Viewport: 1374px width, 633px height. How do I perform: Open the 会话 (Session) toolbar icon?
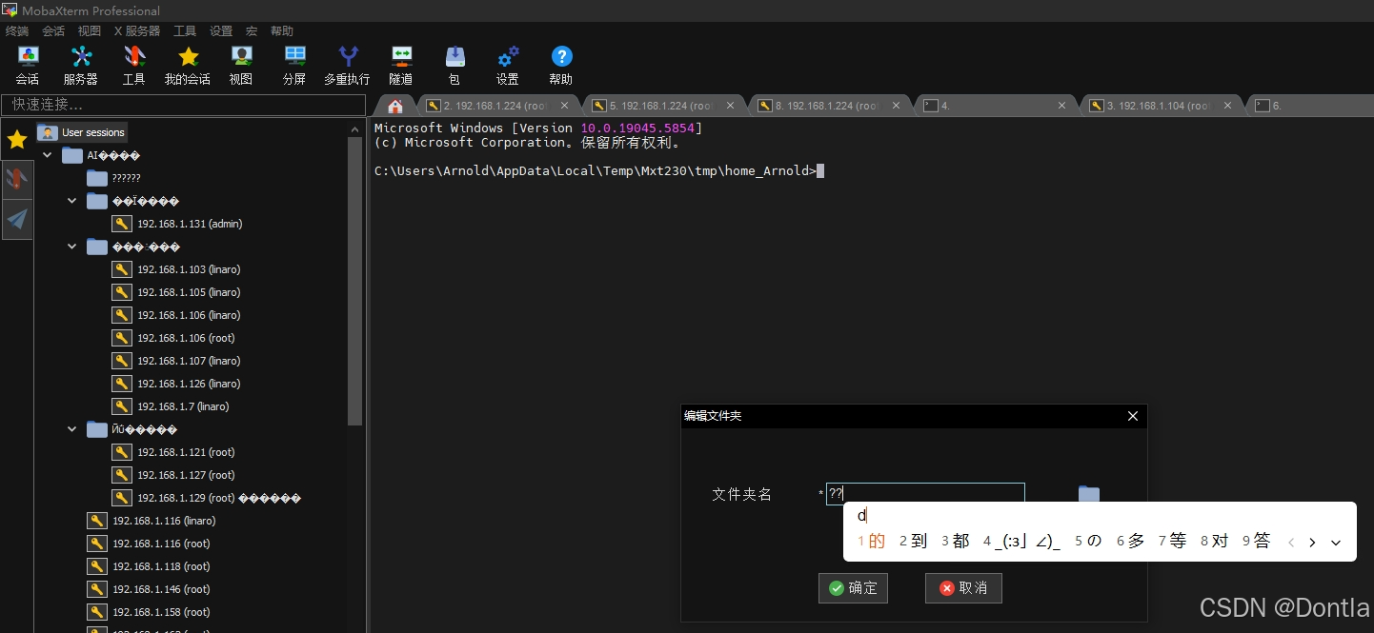[28, 66]
